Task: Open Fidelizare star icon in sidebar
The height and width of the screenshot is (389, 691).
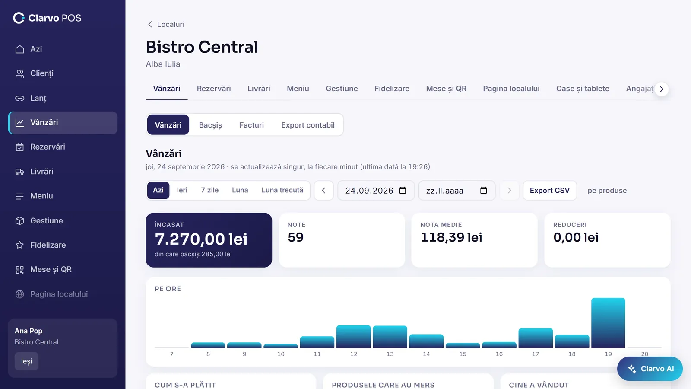Action: pos(19,245)
